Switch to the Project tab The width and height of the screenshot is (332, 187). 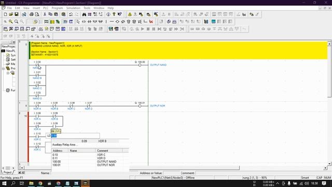coord(7,172)
